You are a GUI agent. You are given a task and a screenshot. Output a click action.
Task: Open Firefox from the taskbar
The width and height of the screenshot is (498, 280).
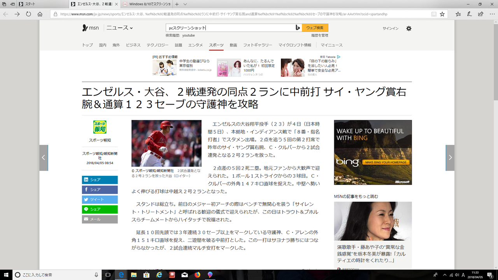click(x=197, y=275)
